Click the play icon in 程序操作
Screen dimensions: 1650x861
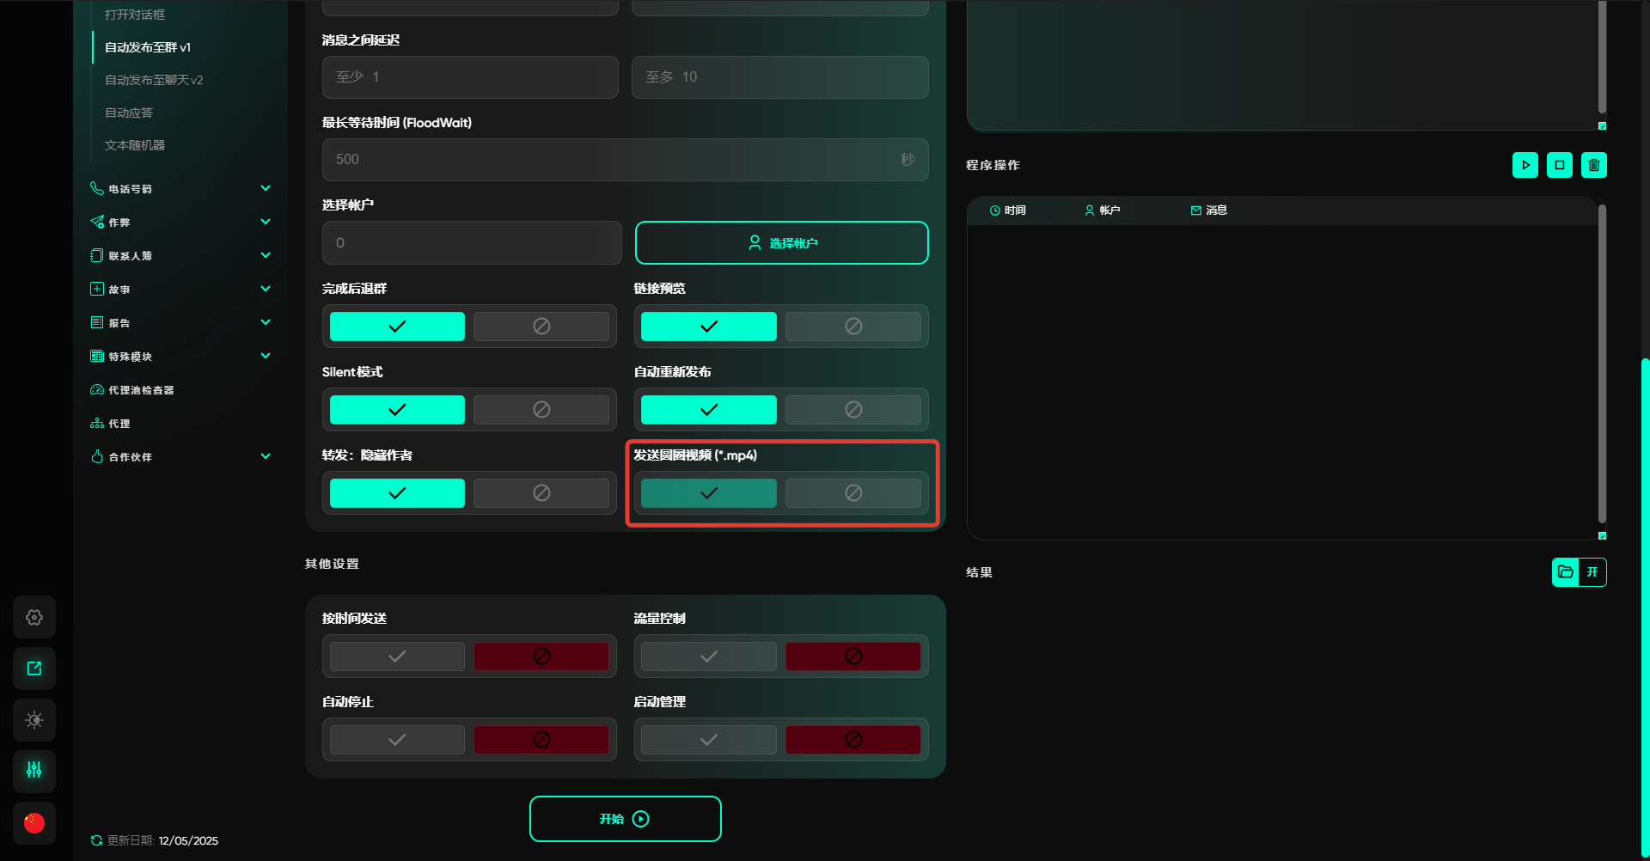(x=1525, y=165)
